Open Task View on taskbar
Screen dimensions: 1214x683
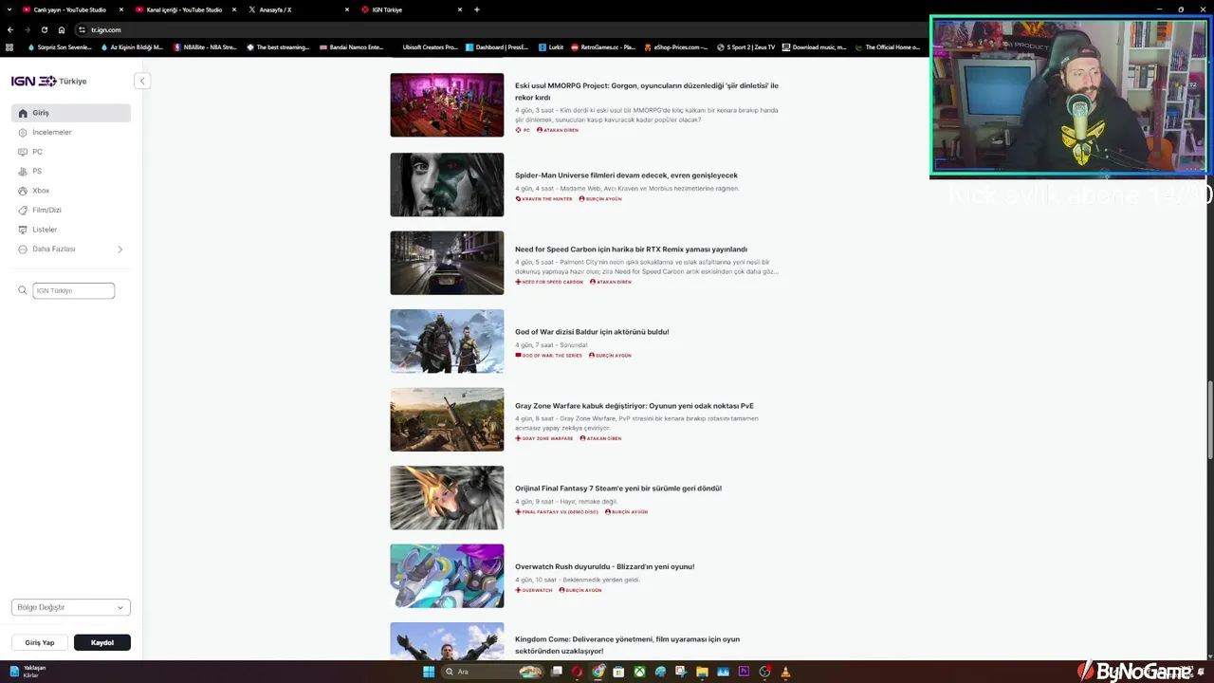tap(557, 672)
